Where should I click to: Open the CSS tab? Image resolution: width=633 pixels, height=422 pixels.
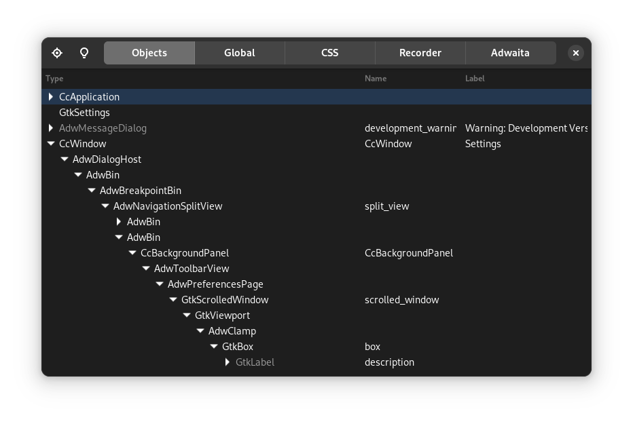(329, 53)
